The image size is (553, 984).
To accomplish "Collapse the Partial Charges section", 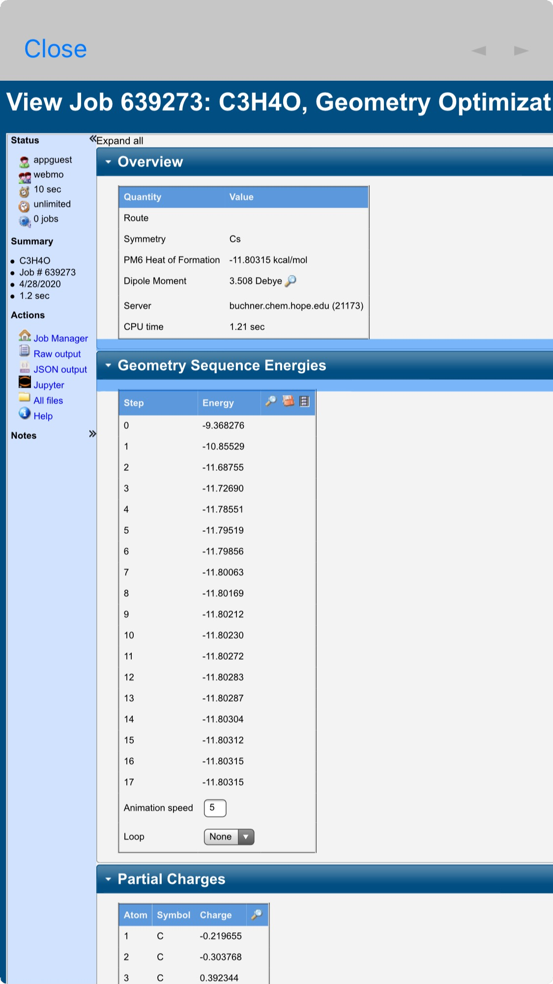I will [108, 879].
